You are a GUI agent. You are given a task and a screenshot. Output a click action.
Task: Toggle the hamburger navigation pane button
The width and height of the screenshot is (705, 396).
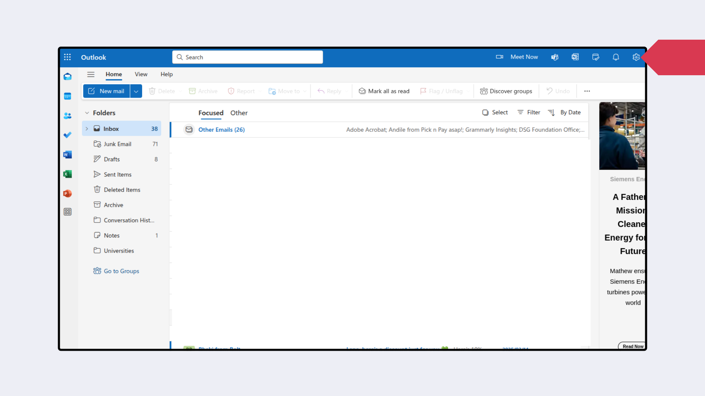click(x=91, y=74)
